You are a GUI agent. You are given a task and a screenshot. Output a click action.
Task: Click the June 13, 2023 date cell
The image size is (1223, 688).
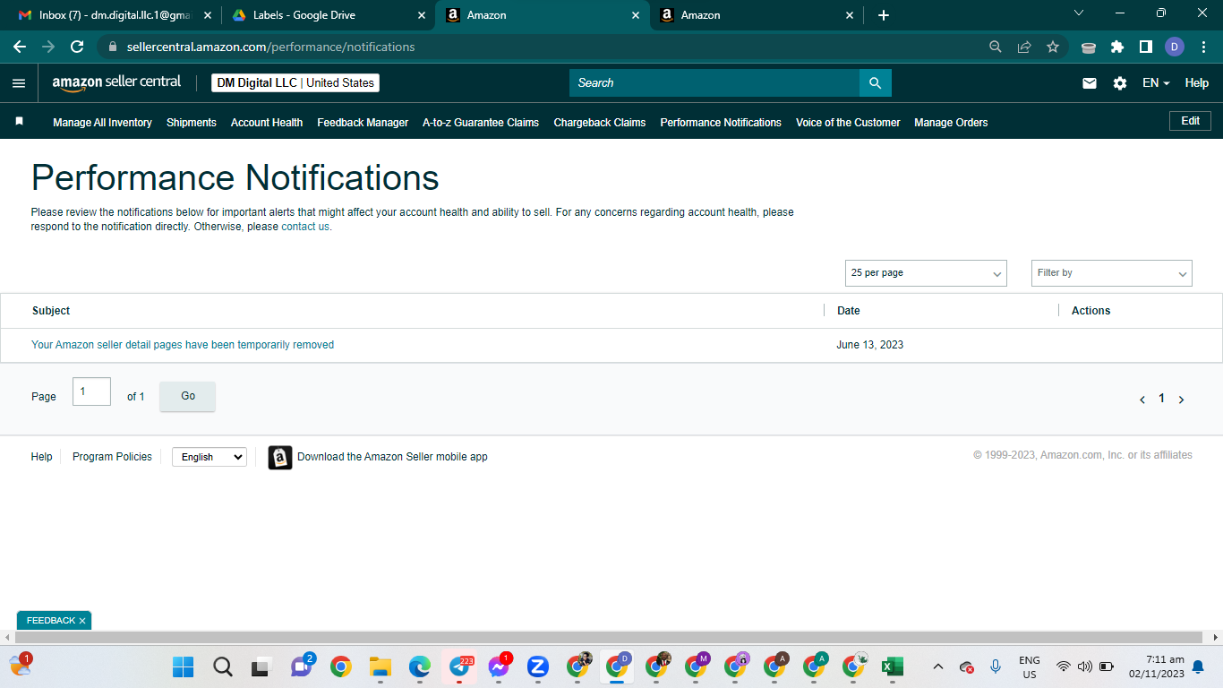click(x=870, y=345)
